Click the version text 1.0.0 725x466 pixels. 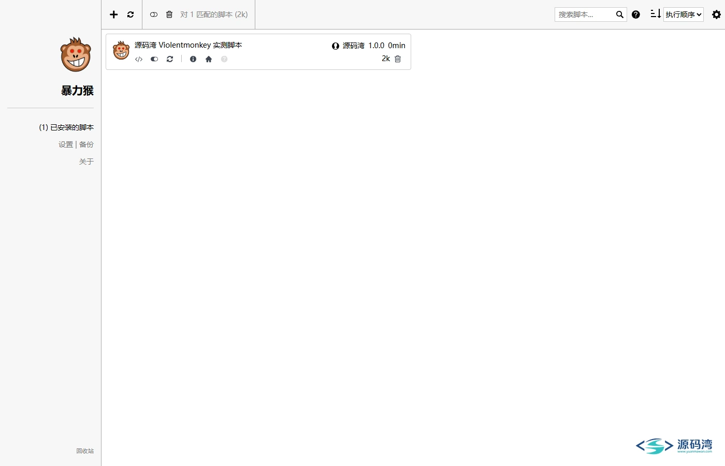pos(376,46)
